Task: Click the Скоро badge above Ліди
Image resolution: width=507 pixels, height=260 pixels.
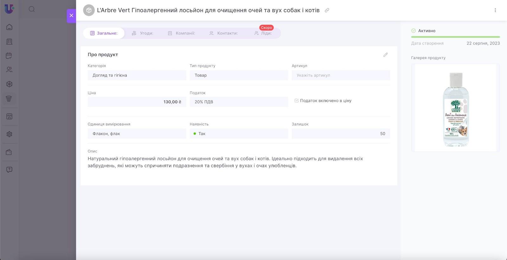Action: click(266, 28)
